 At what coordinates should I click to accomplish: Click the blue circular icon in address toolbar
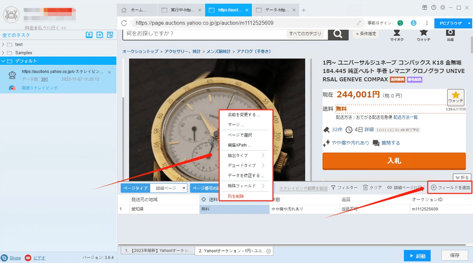(x=413, y=23)
